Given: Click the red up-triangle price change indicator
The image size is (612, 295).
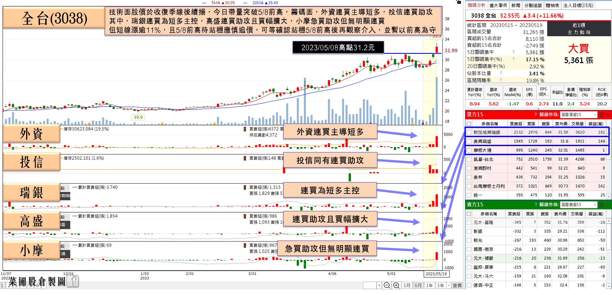Looking at the screenshot, I should pyautogui.click(x=525, y=16).
